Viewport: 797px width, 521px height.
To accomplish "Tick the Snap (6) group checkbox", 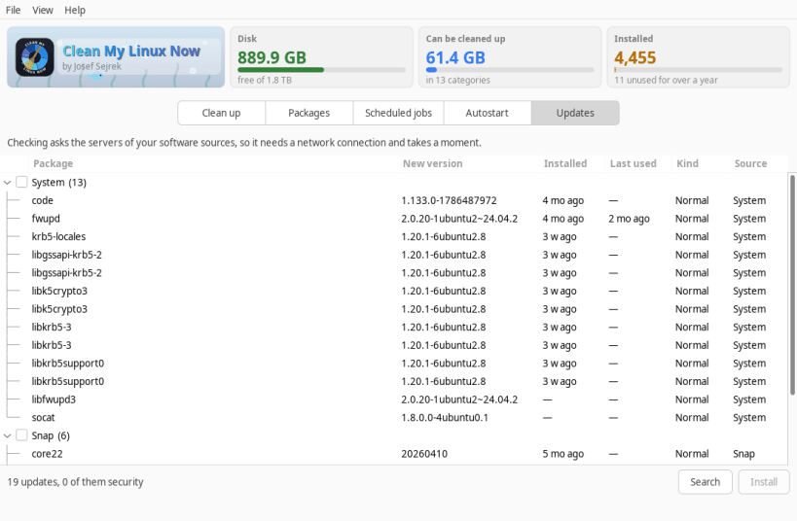I will tap(21, 435).
